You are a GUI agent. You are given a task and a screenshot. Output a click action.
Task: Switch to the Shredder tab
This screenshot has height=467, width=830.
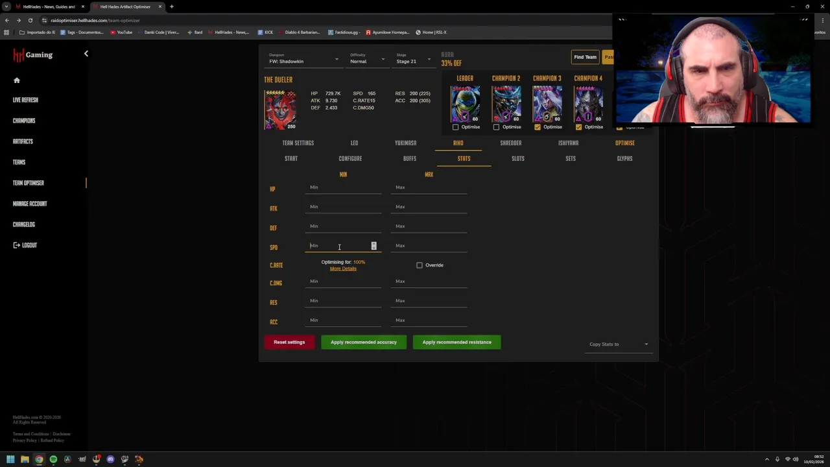pos(511,143)
